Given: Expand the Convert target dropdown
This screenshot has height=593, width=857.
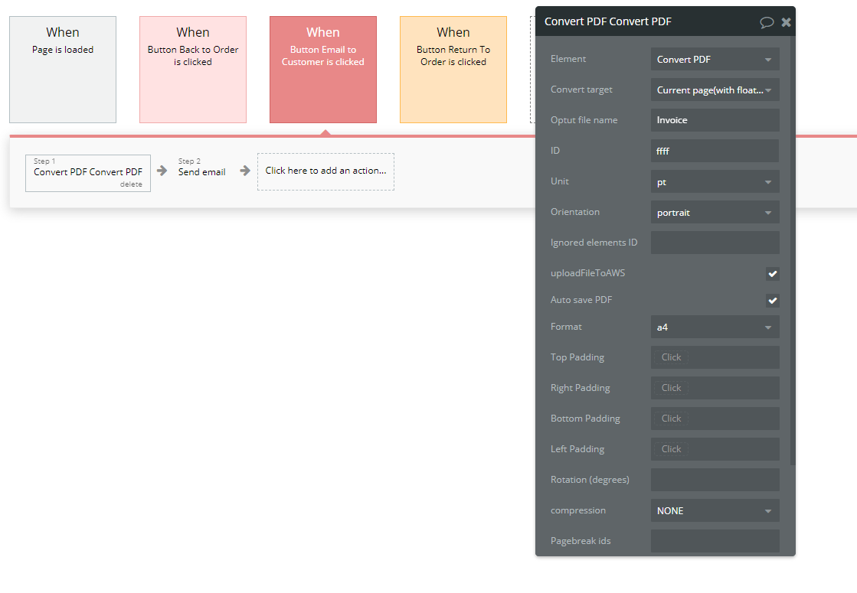Looking at the screenshot, I should pyautogui.click(x=715, y=90).
